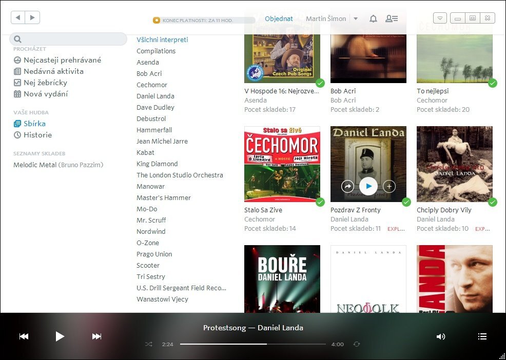The width and height of the screenshot is (506, 360).
Task: Switch to the Všichni interpreti view
Action: click(x=162, y=39)
